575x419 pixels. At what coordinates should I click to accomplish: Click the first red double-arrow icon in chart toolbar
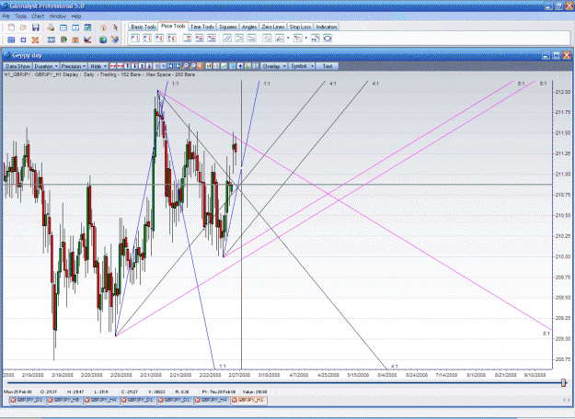pyautogui.click(x=113, y=66)
